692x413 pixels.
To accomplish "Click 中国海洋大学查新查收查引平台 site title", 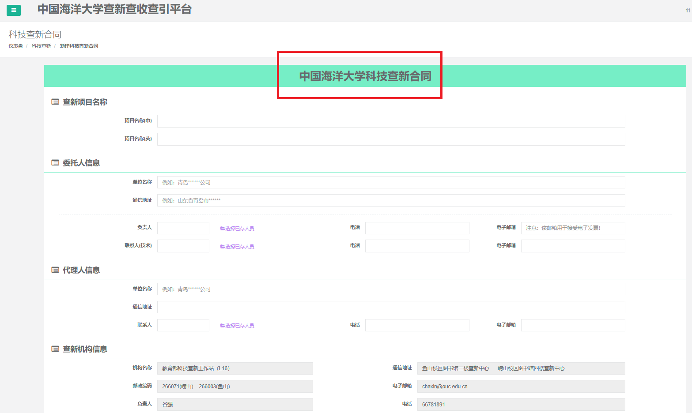I will coord(115,9).
